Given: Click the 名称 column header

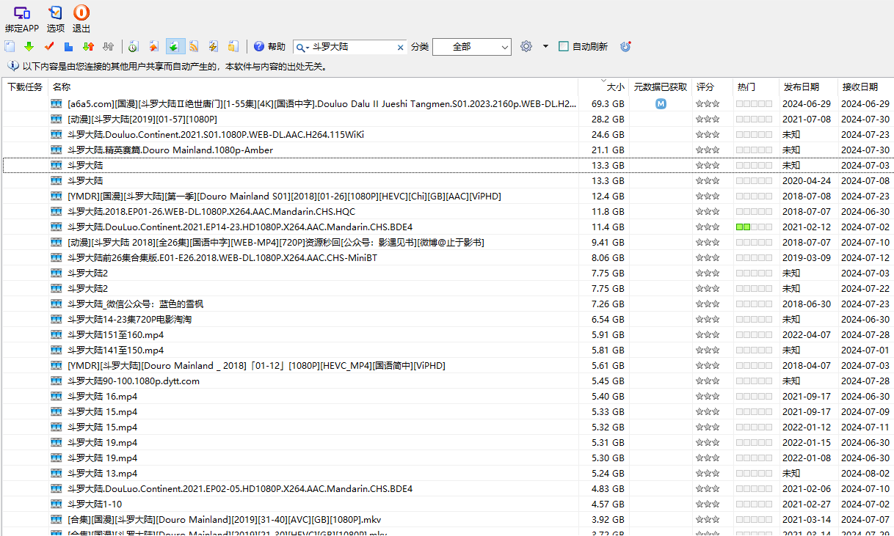Looking at the screenshot, I should (x=62, y=87).
